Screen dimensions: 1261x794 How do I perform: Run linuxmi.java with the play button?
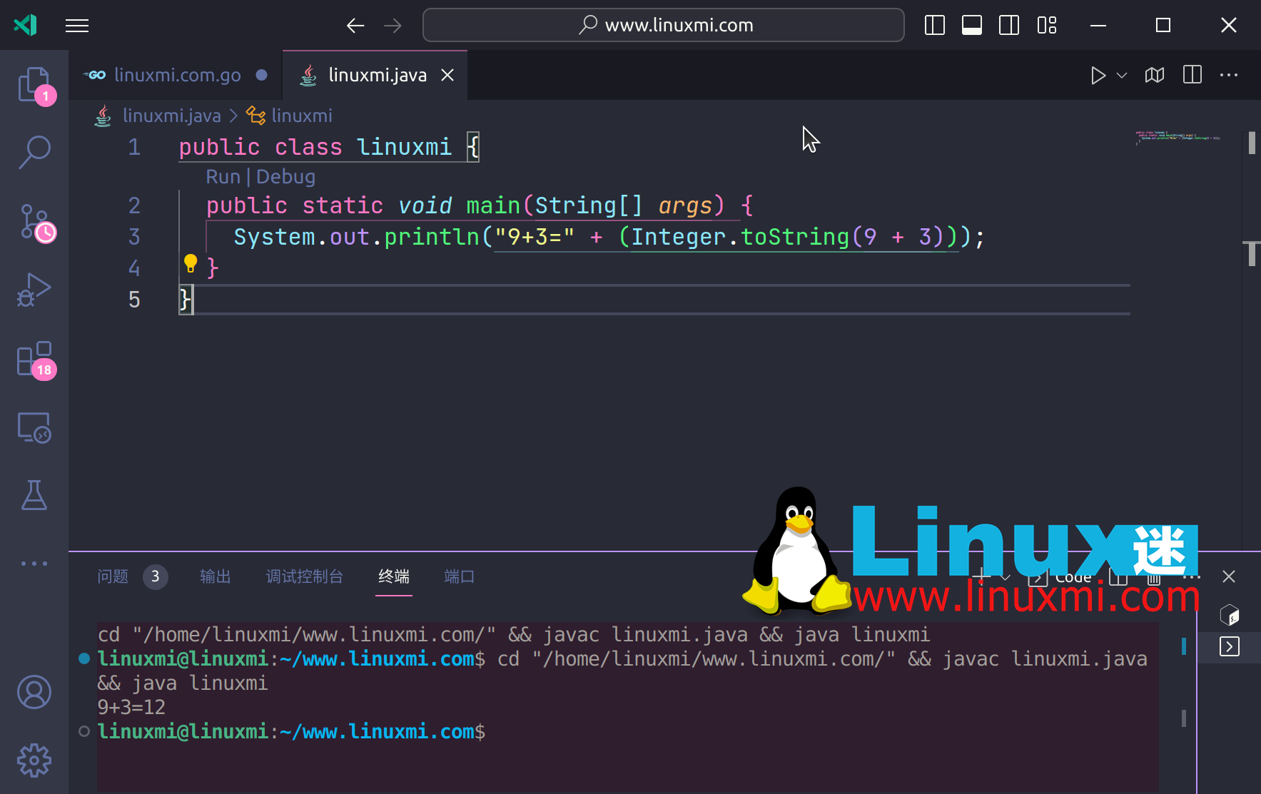pyautogui.click(x=1098, y=75)
